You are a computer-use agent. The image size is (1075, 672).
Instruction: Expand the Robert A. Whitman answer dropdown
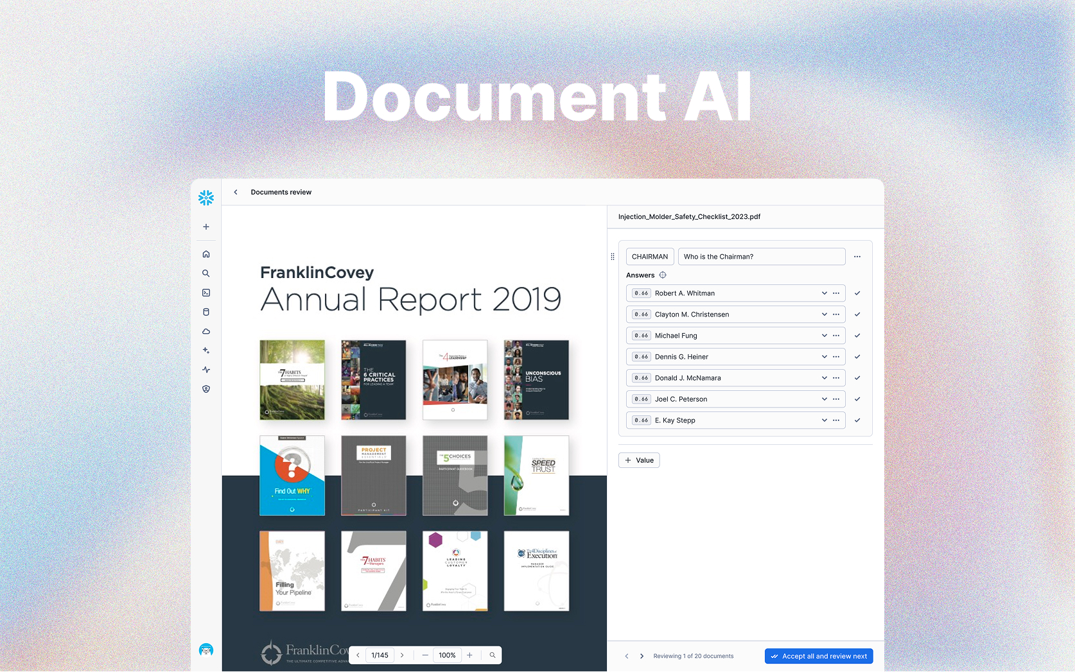pyautogui.click(x=825, y=293)
